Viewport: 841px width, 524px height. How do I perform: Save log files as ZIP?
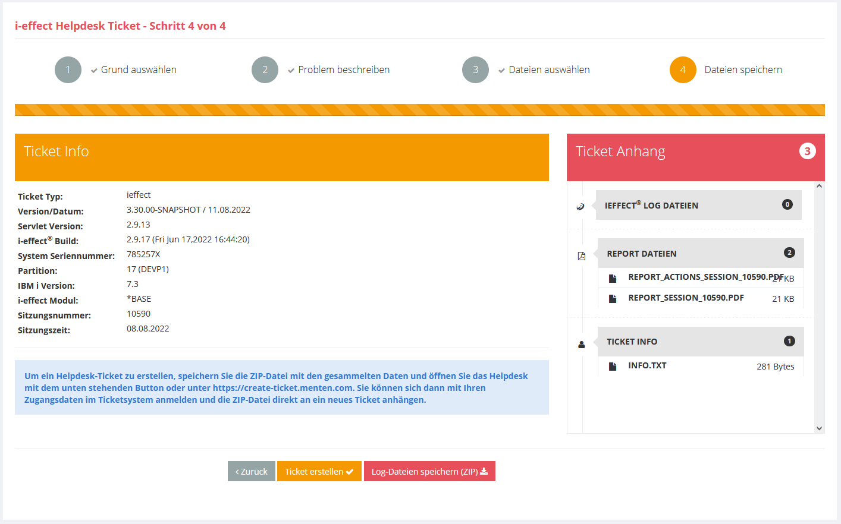pyautogui.click(x=429, y=472)
